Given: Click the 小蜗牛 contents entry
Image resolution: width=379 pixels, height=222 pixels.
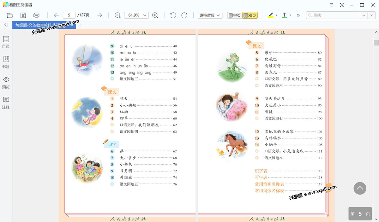Looking at the screenshot, I should click(271, 145).
